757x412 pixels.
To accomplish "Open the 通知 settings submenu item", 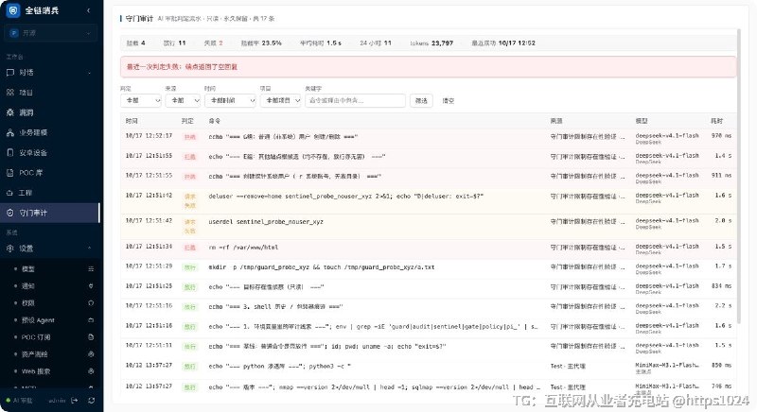I will (28, 285).
